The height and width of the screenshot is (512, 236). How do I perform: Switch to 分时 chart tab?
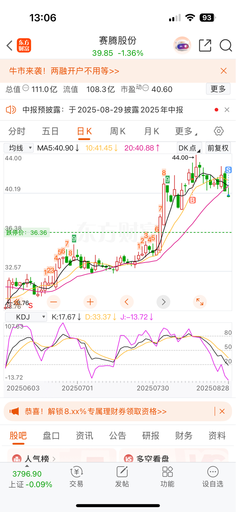(17, 131)
